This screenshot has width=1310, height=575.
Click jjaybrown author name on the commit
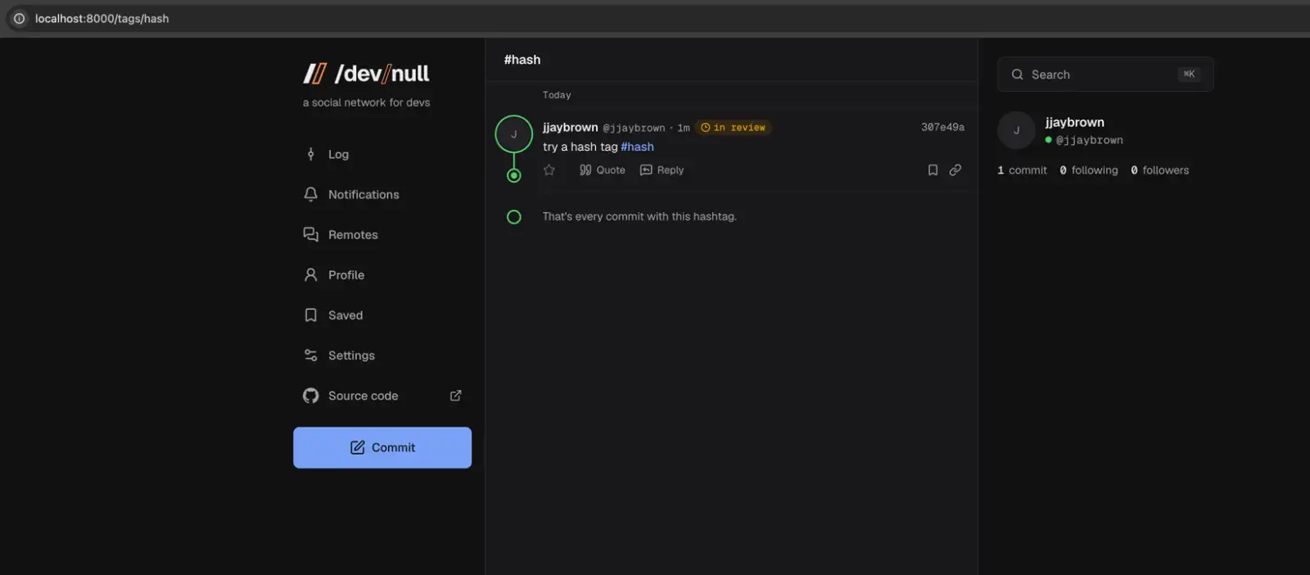tap(571, 128)
